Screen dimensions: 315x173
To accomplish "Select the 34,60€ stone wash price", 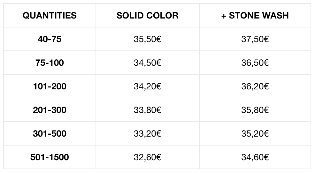I will pyautogui.click(x=255, y=157).
